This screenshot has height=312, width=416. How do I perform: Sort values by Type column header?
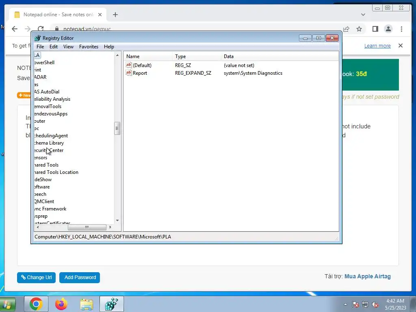197,56
